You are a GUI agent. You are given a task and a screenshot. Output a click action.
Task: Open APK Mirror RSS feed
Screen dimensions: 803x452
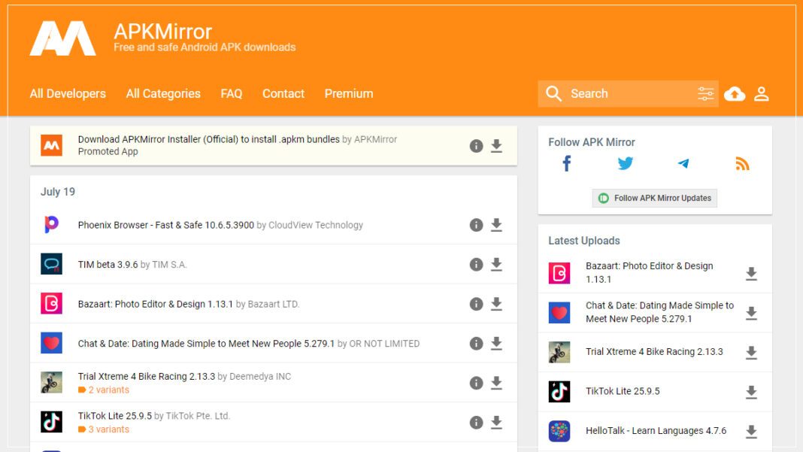click(742, 164)
